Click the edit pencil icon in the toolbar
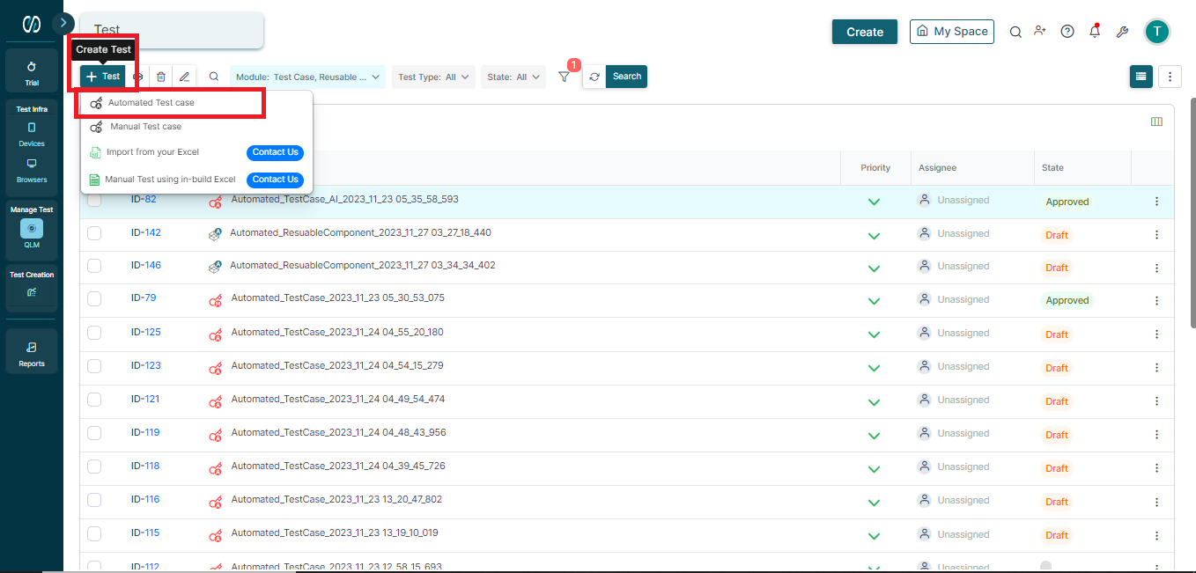This screenshot has height=573, width=1196. coord(184,77)
